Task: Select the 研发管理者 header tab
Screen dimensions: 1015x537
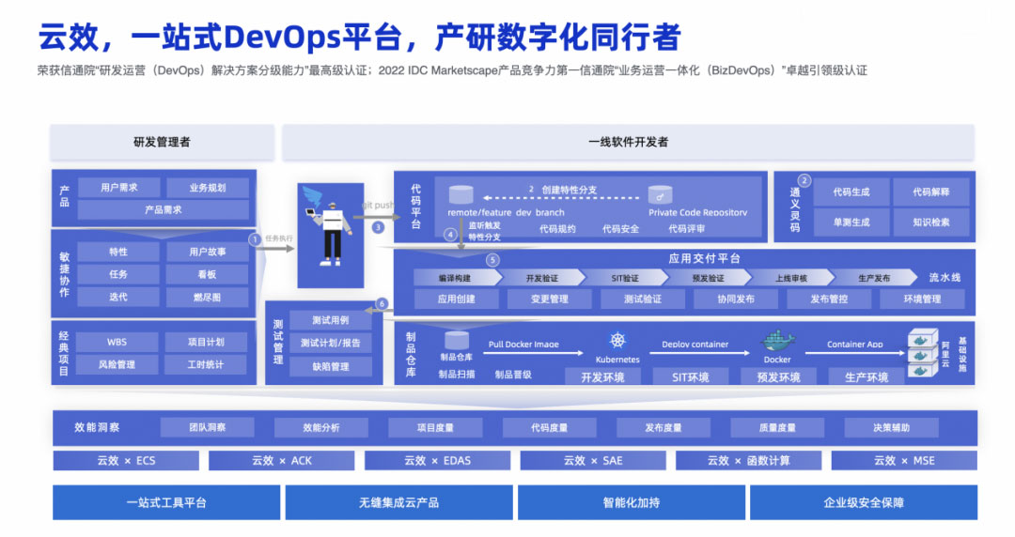Action: [x=162, y=142]
